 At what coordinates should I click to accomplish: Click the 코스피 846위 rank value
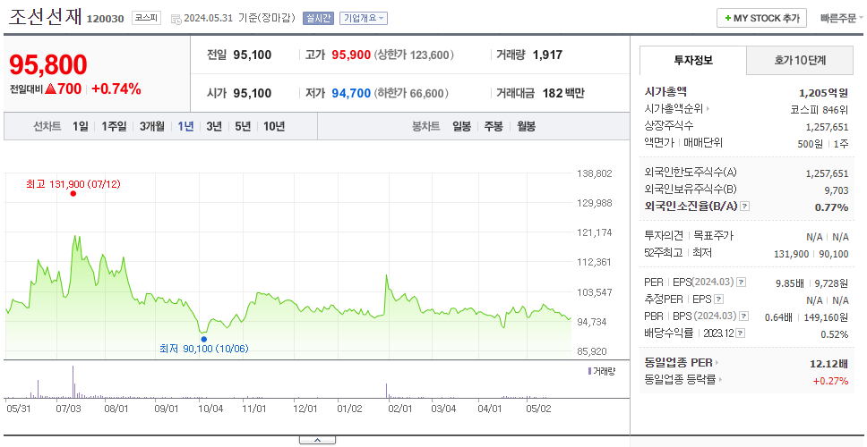click(x=820, y=109)
